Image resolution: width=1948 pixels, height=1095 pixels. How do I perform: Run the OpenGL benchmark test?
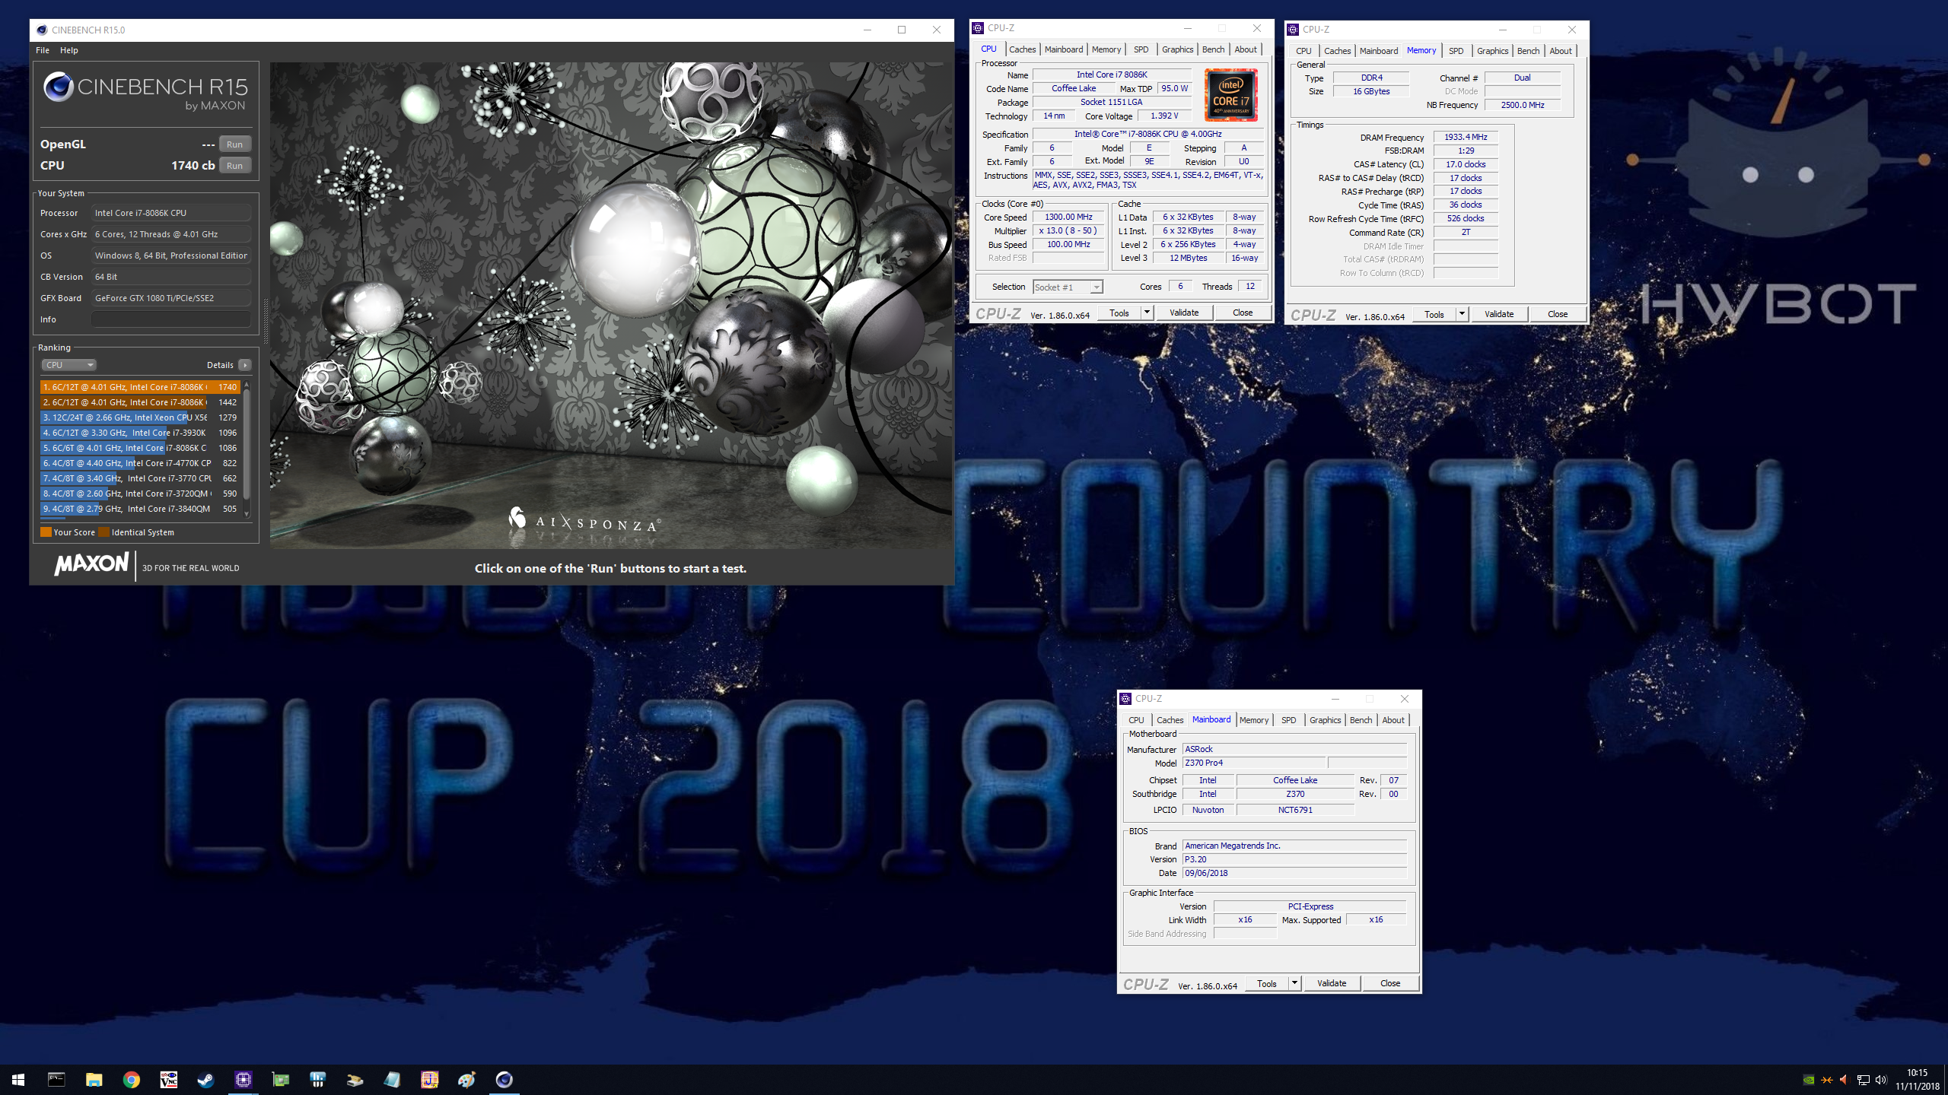(234, 144)
